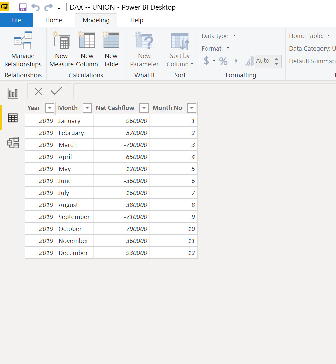This screenshot has height=364, width=336.
Task: Open the Data type dropdown
Action: tap(235, 36)
